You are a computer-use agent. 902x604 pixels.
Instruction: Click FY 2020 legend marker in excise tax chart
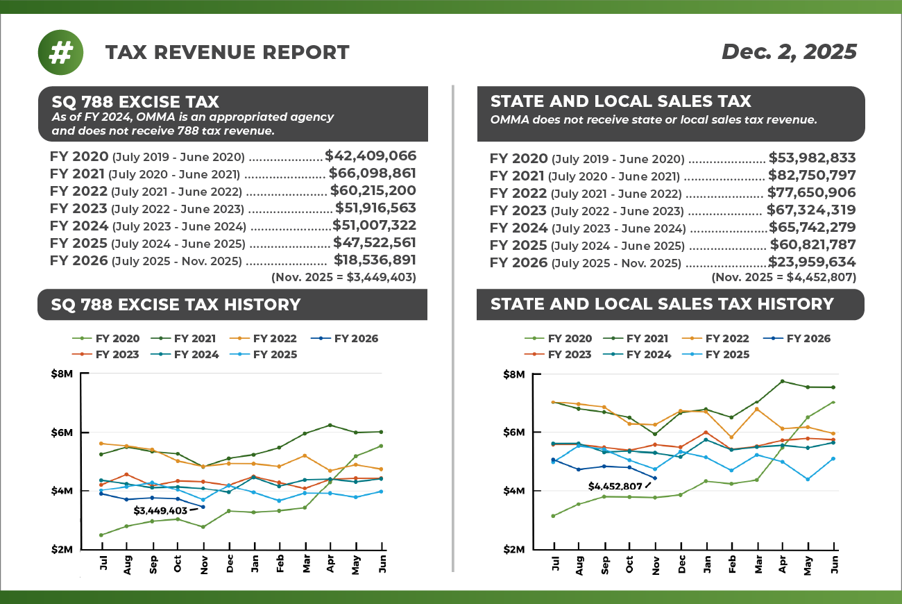tap(82, 339)
